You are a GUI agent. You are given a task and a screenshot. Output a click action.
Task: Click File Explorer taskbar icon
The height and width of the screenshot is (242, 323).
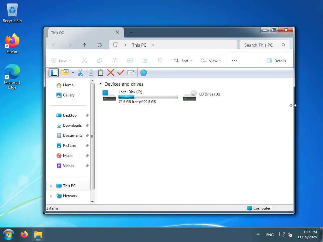point(38,234)
